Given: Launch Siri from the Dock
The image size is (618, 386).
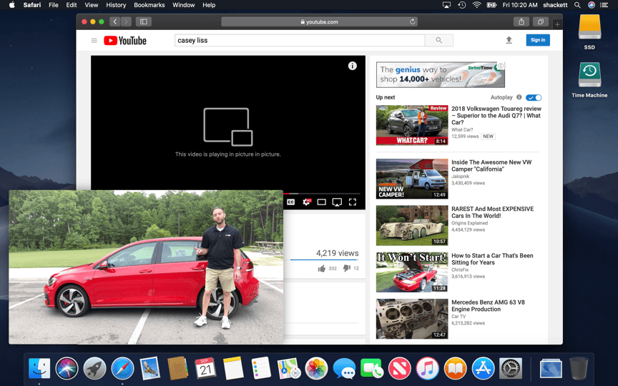Looking at the screenshot, I should [67, 369].
